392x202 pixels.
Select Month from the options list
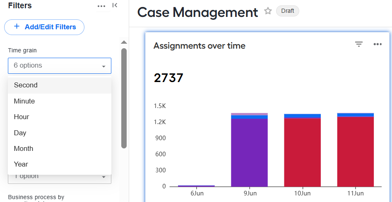coord(60,148)
